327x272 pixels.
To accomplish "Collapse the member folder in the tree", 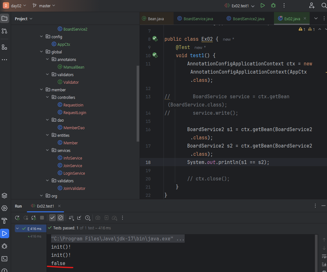I will click(x=41, y=90).
